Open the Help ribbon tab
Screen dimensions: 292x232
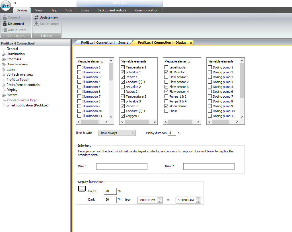(54, 10)
